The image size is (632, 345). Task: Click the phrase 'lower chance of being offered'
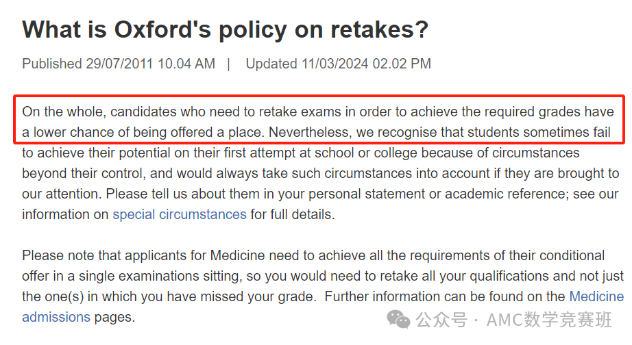[x=123, y=132]
